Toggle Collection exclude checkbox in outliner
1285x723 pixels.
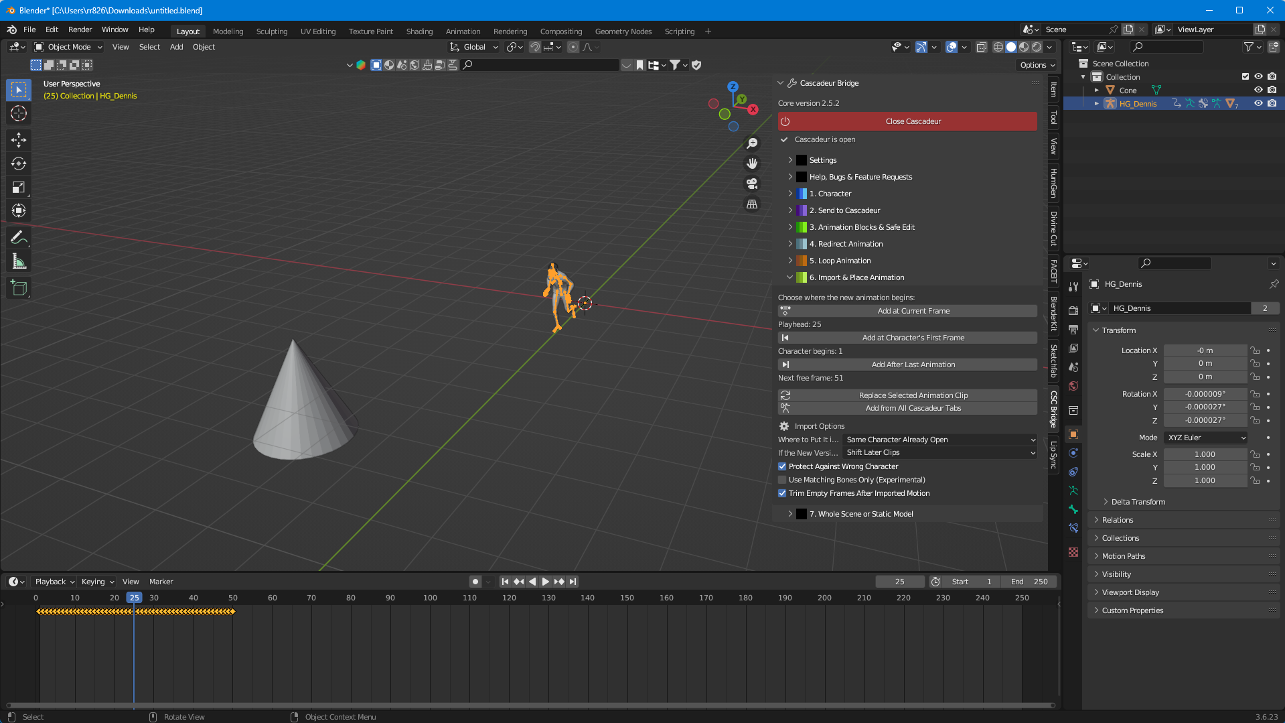(x=1245, y=77)
